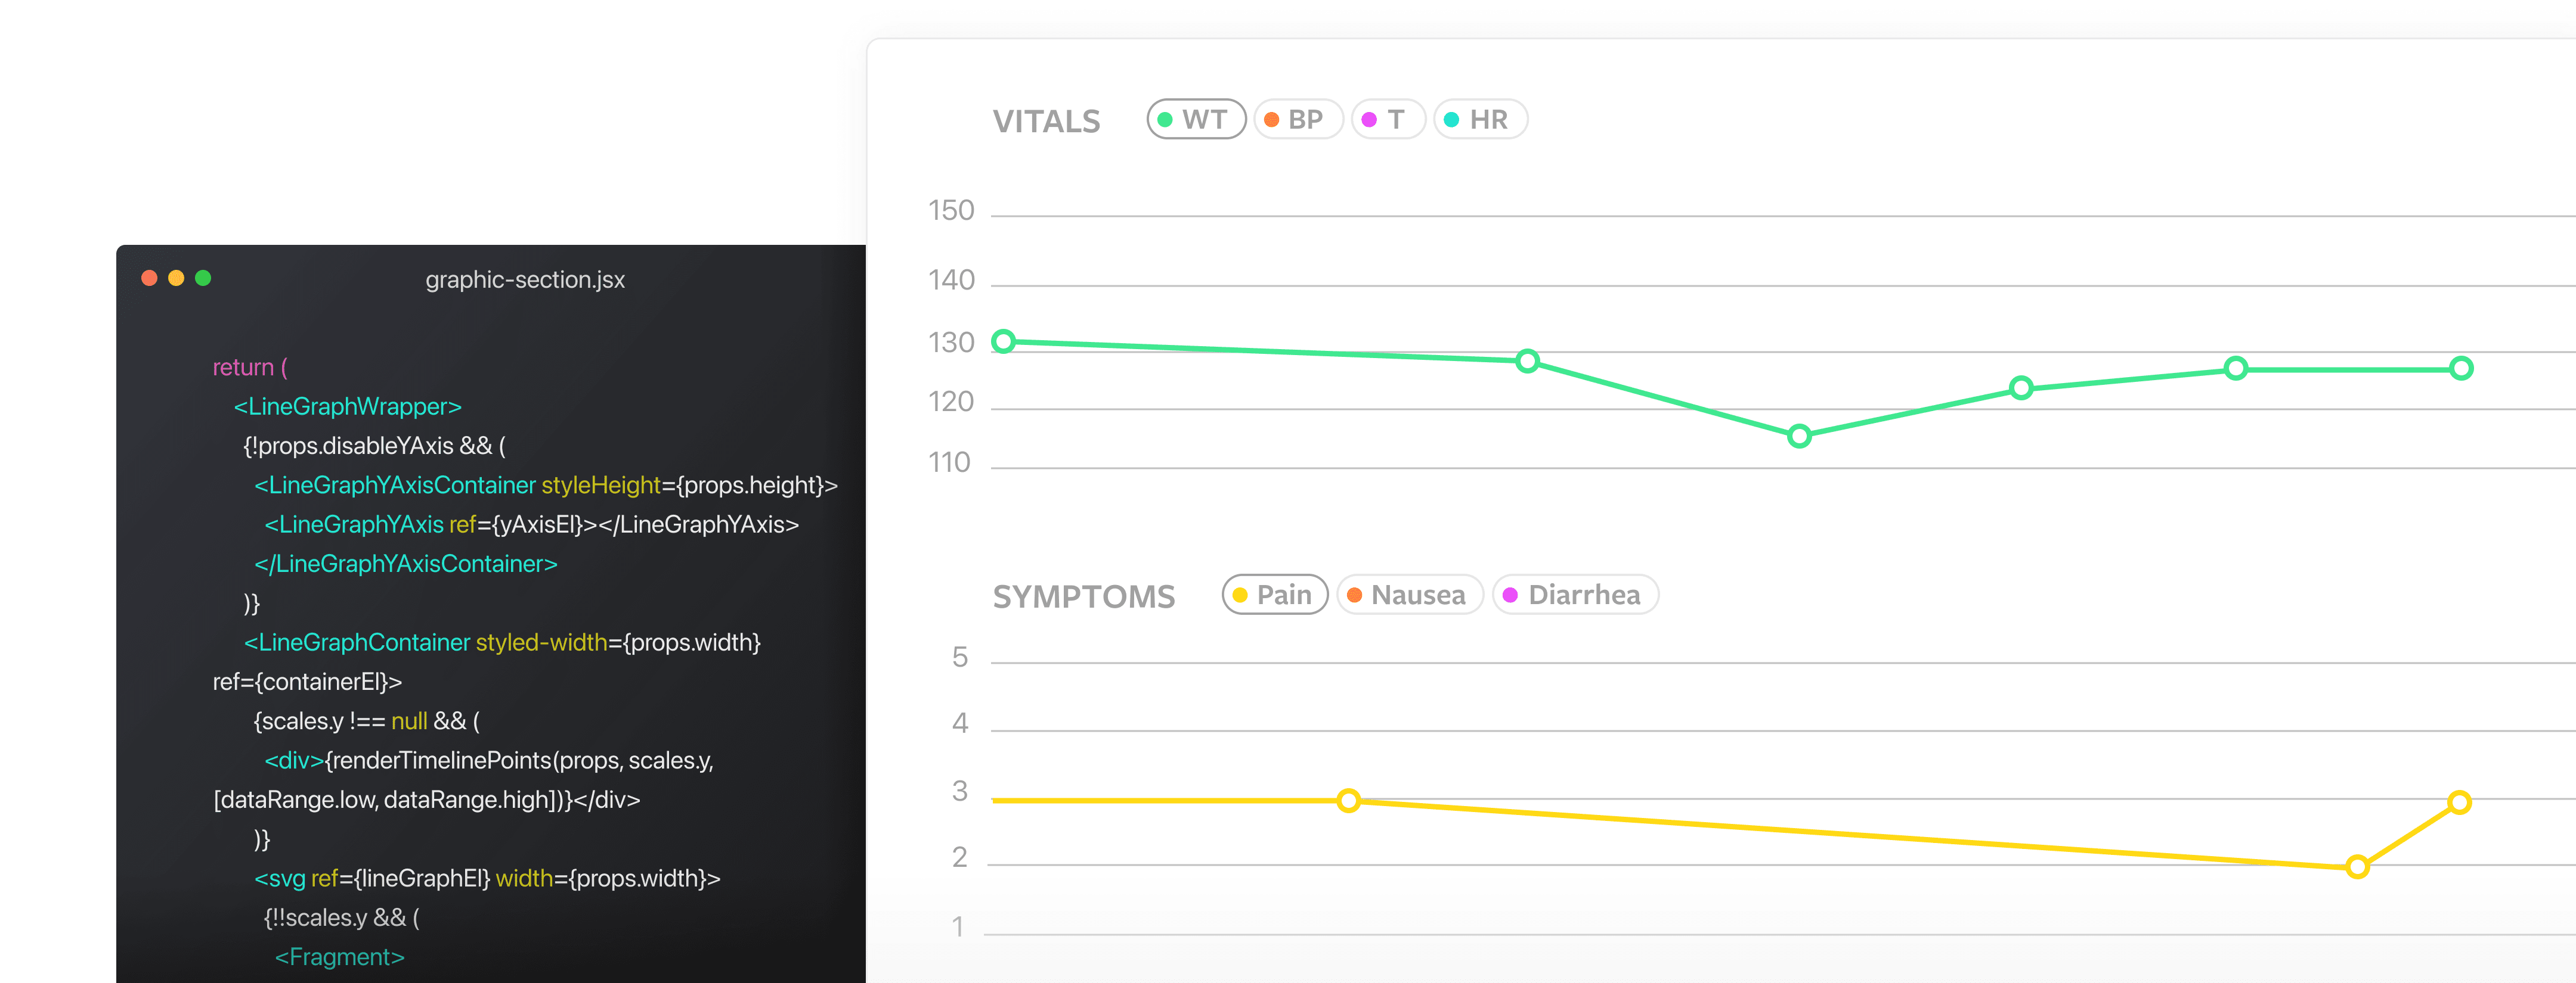2576x983 pixels.
Task: Toggle the Pain symptom filter
Action: click(1274, 595)
